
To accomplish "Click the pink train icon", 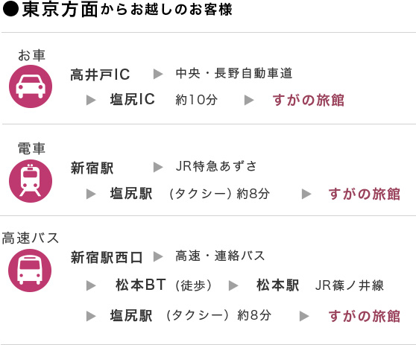I will tap(31, 181).
